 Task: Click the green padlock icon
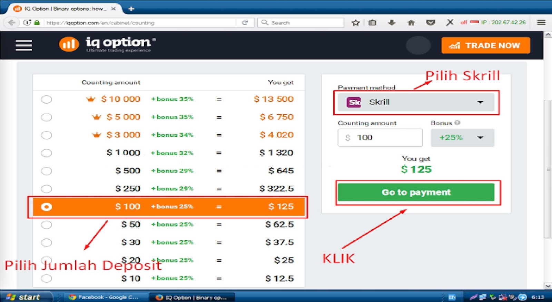click(x=37, y=23)
